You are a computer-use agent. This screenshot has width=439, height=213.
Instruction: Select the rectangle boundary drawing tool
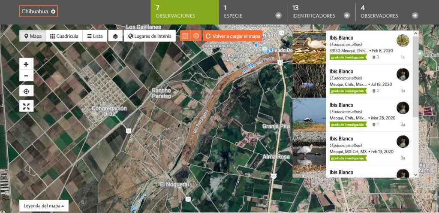(x=185, y=36)
